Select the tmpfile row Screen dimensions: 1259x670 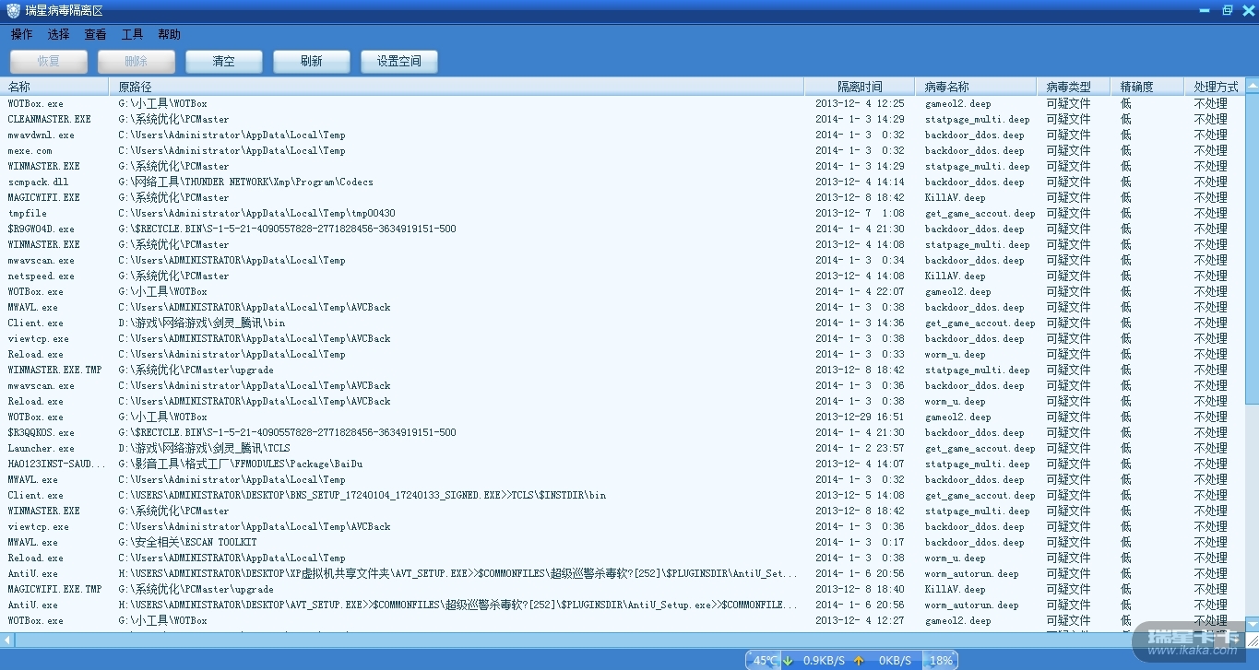(x=623, y=213)
